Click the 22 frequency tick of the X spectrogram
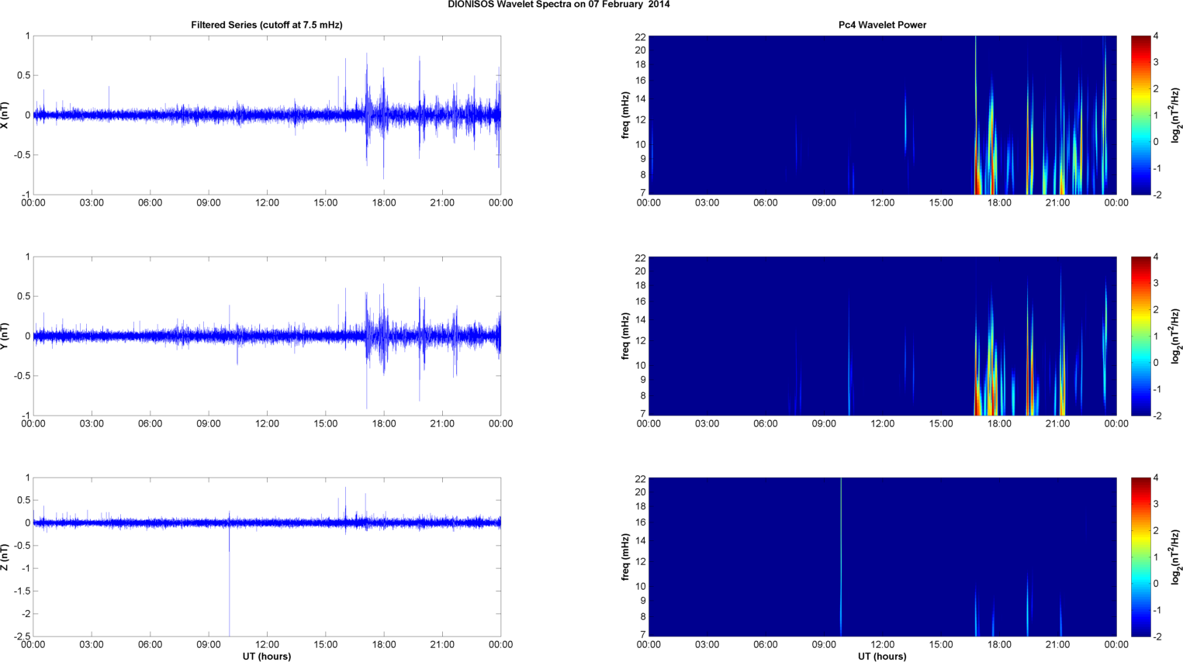This screenshot has width=1183, height=662. (641, 37)
